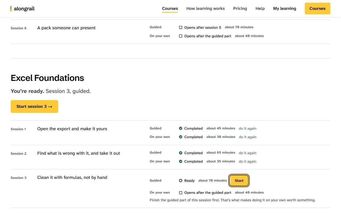
Task: Click the 'Session 1' row label
Action: [x=18, y=129]
